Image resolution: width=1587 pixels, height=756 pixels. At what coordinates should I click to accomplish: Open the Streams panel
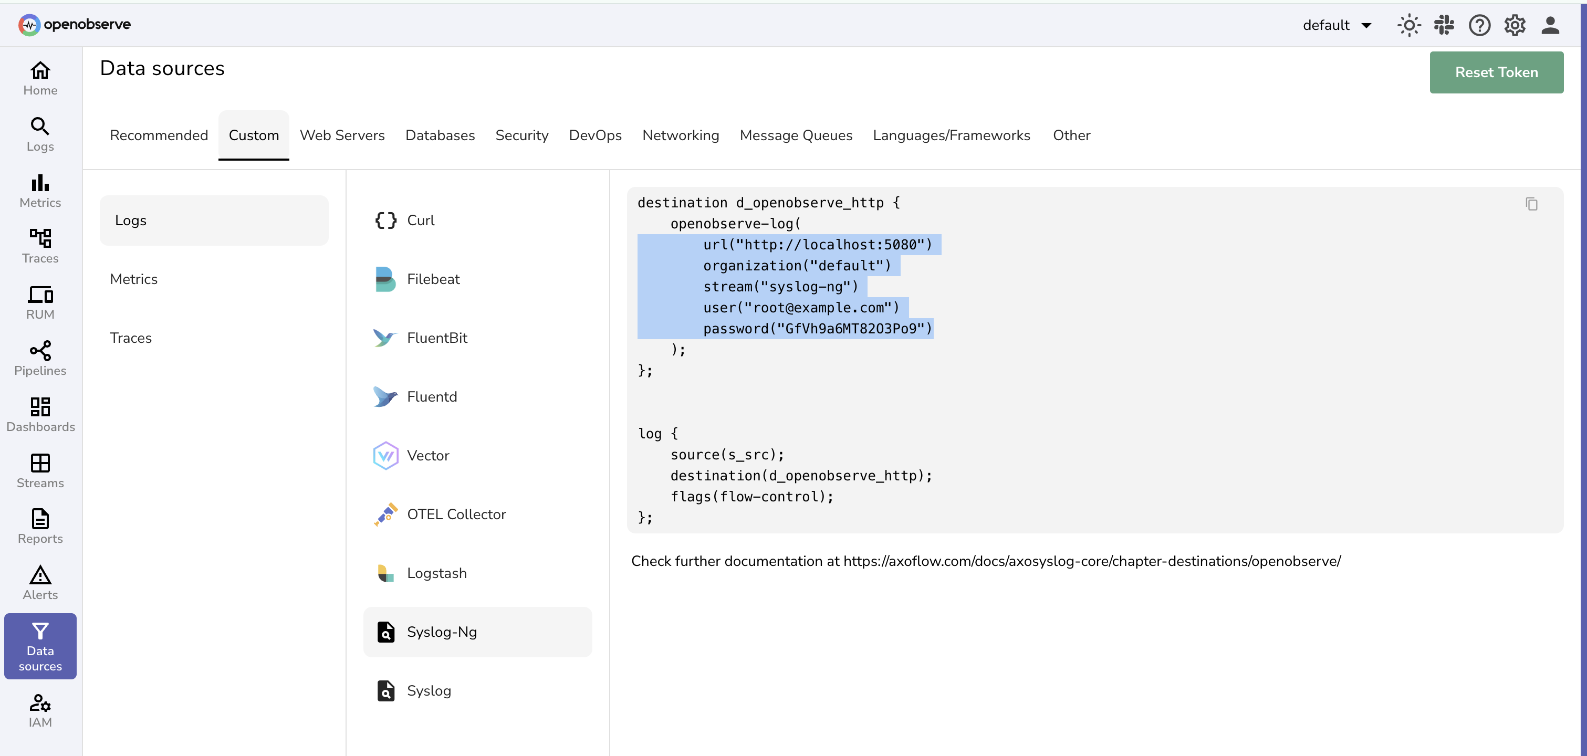(x=39, y=470)
